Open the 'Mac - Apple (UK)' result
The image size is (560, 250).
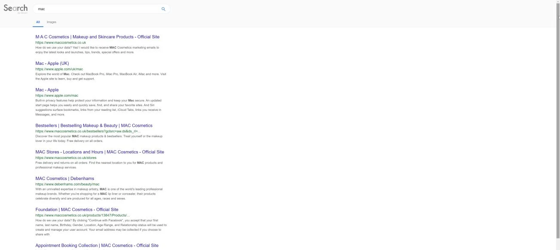click(52, 64)
